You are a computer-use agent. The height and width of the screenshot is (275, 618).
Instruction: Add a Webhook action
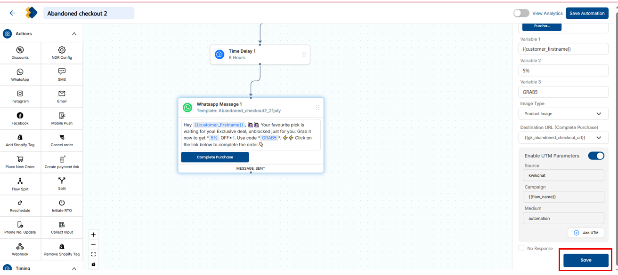20,250
